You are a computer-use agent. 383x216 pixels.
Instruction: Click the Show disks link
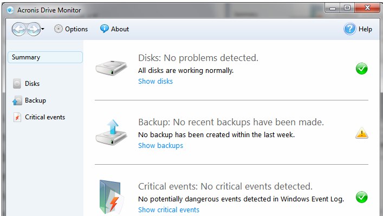point(155,82)
